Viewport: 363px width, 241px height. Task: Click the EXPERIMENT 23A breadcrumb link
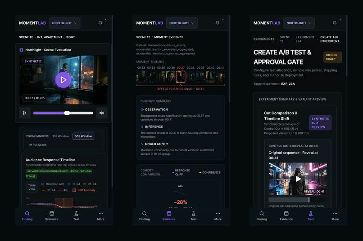[305, 39]
